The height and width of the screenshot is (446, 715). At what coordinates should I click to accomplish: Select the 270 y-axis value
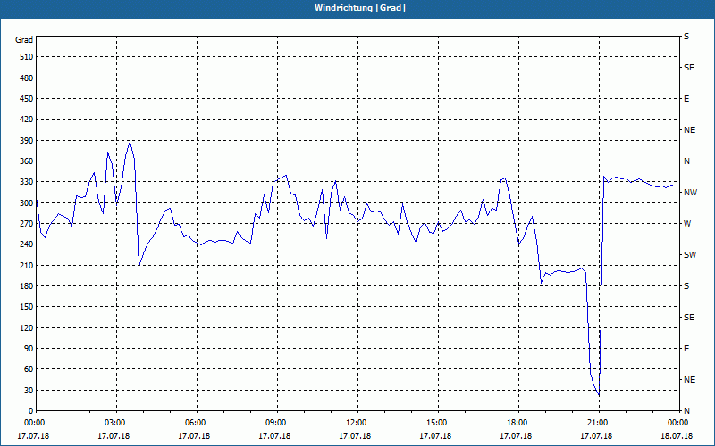(x=27, y=224)
